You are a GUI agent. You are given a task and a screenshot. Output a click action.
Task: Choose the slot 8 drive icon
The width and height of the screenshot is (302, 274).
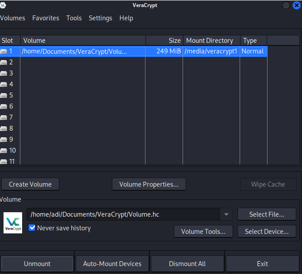pyautogui.click(x=4, y=128)
